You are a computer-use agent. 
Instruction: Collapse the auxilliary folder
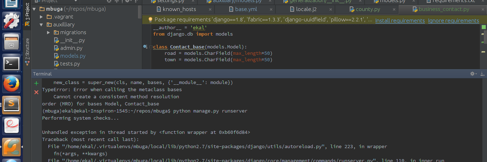(42, 25)
